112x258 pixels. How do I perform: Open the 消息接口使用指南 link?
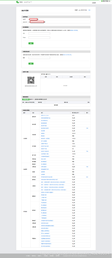click(x=74, y=31)
